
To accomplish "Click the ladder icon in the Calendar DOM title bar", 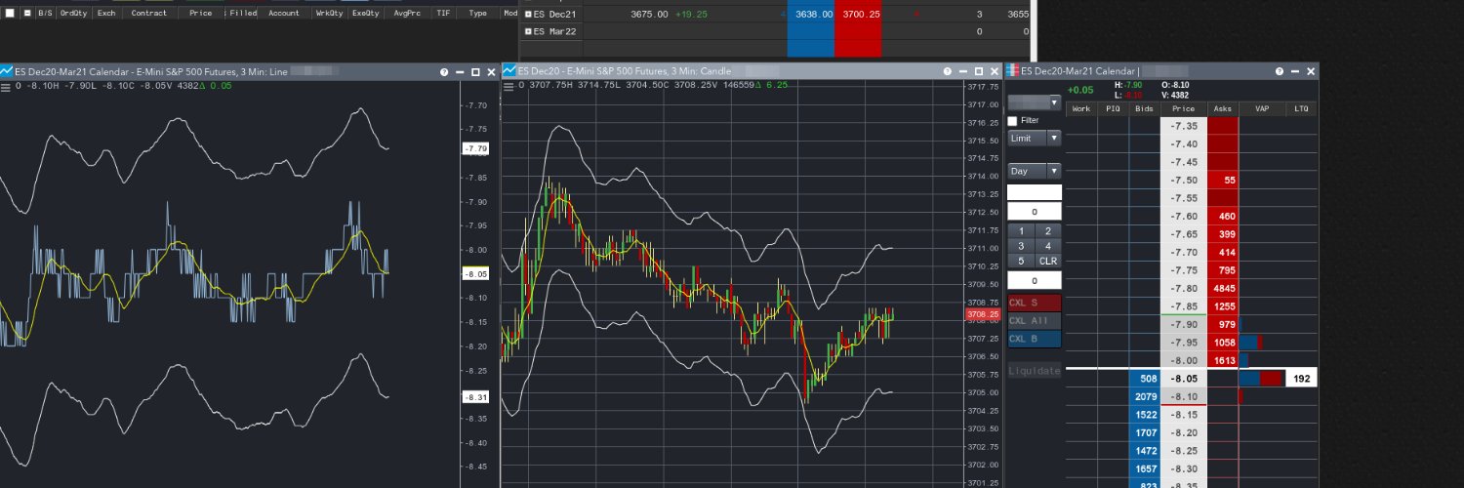I will 1012,71.
